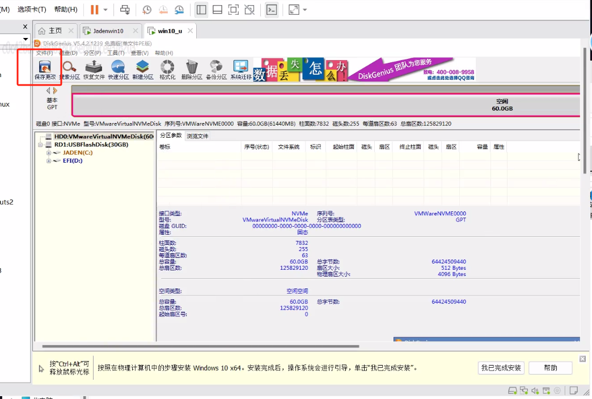Click the hard disk status icon
This screenshot has width=592, height=399.
coord(513,390)
